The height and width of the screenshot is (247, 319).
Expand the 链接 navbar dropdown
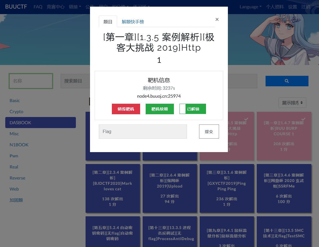(x=74, y=7)
